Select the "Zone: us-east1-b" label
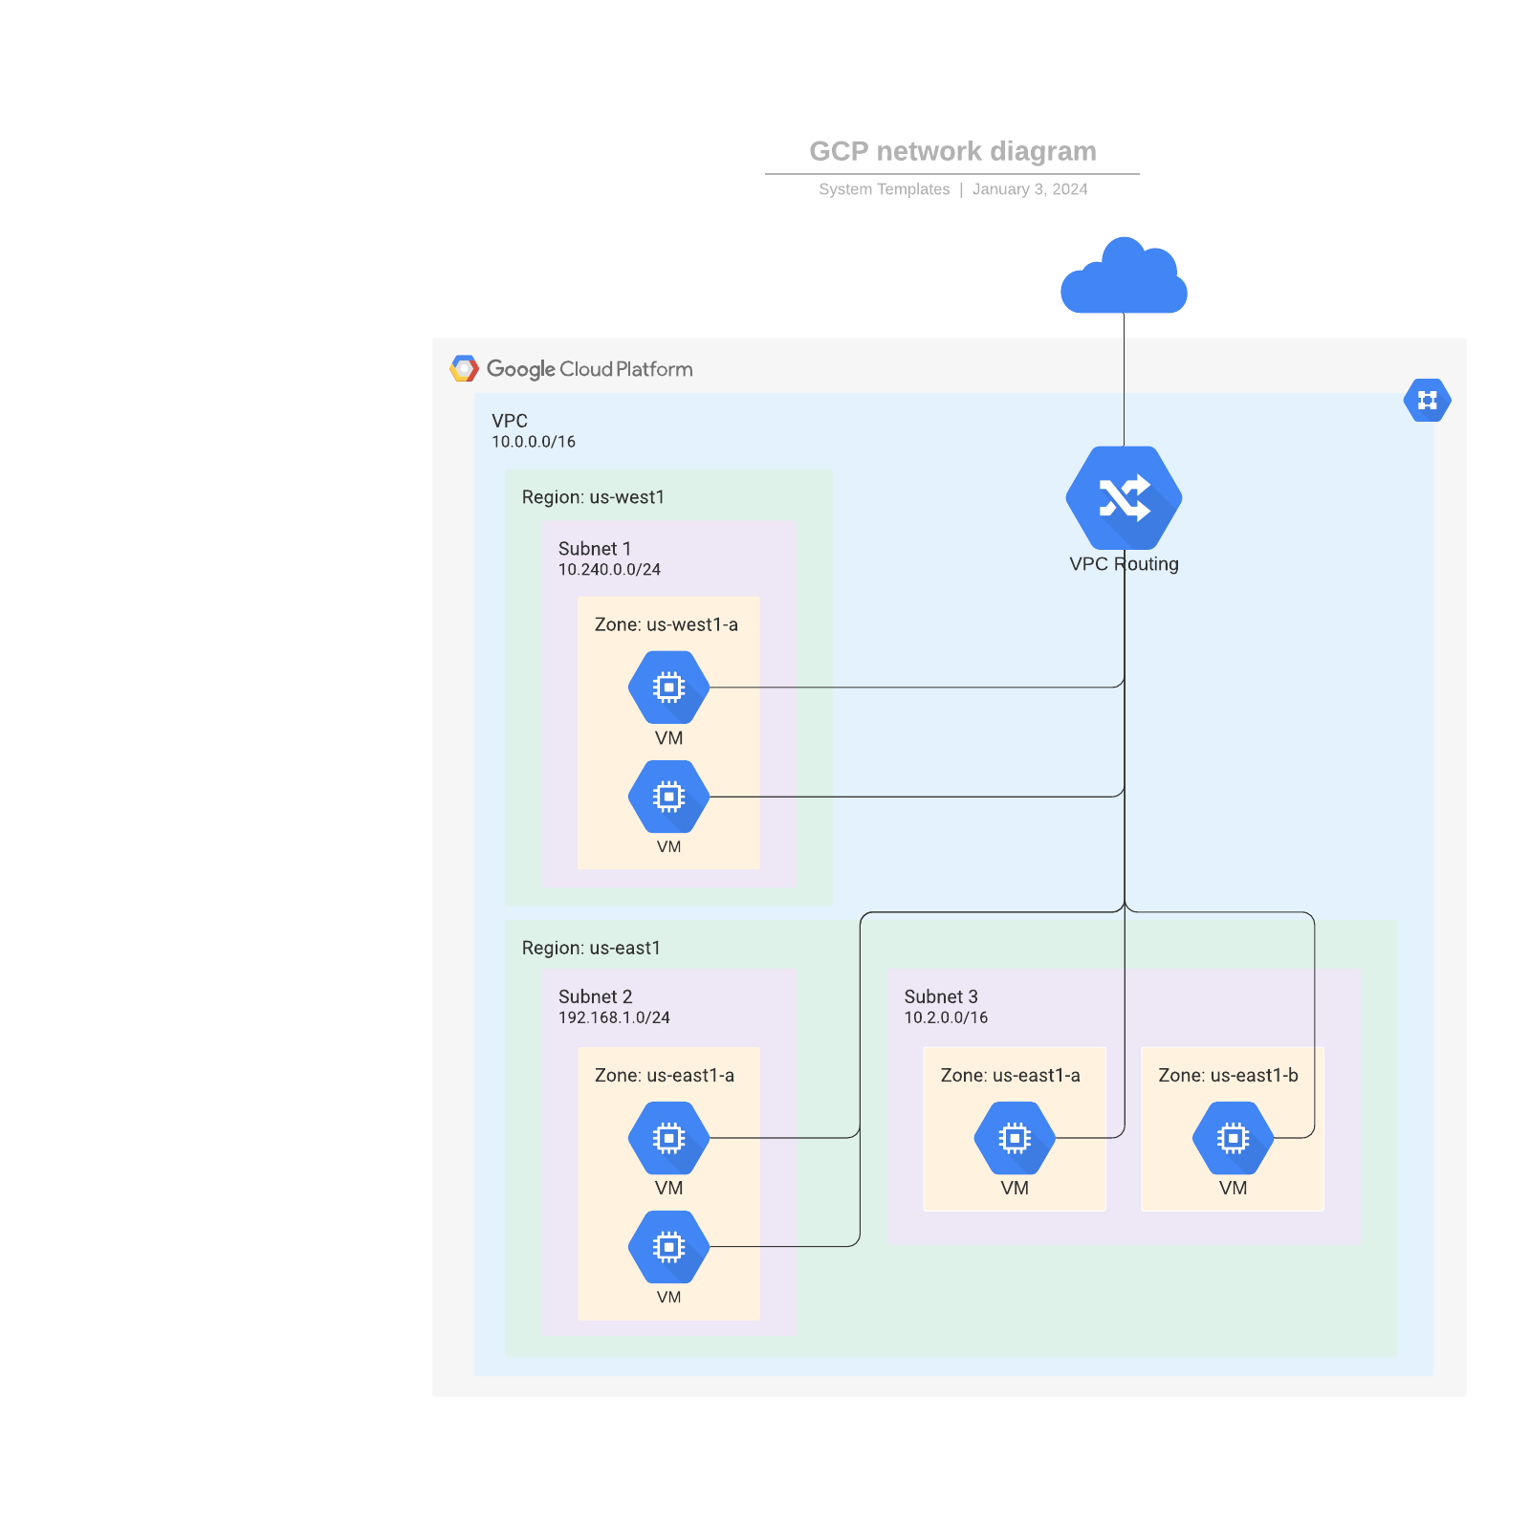 pyautogui.click(x=1228, y=1075)
